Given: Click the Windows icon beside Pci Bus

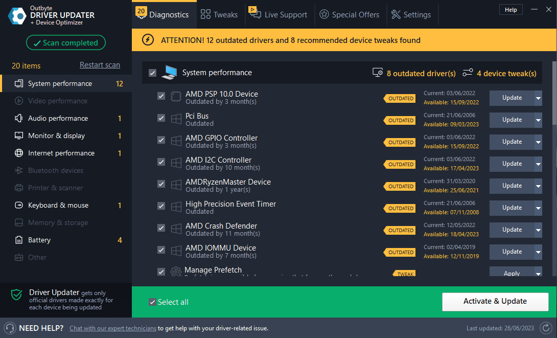Looking at the screenshot, I should click(x=176, y=119).
